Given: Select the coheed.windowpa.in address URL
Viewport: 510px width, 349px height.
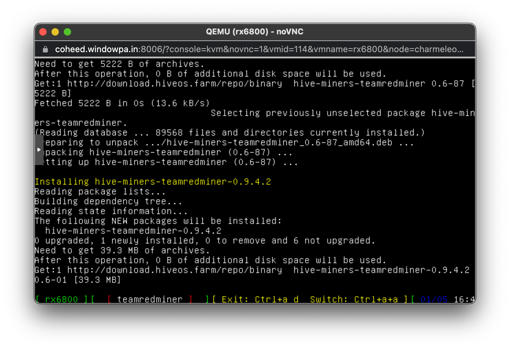Looking at the screenshot, I should [259, 49].
